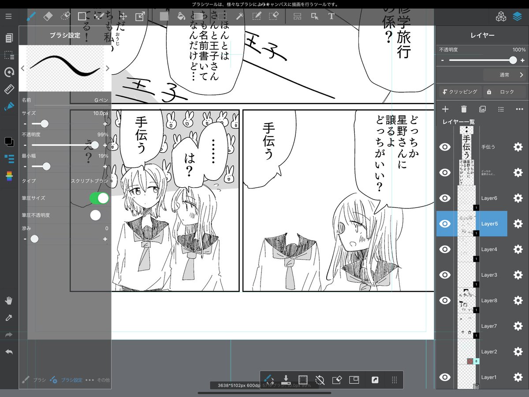Hide Layer5 with its eye icon
Viewport: 529px width, 397px height.
(445, 224)
